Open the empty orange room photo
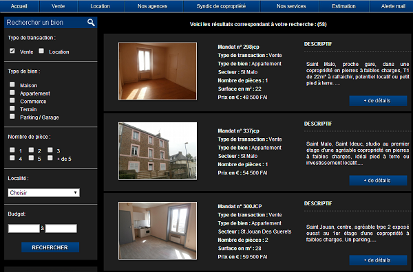Viewport: 413px width, 272px height. [x=158, y=71]
